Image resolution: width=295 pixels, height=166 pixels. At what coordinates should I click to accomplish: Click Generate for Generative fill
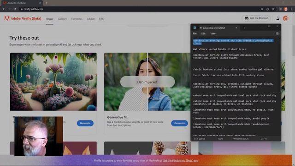[179, 123]
